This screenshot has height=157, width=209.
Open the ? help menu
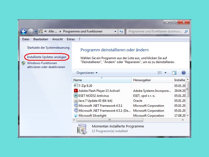(80, 39)
